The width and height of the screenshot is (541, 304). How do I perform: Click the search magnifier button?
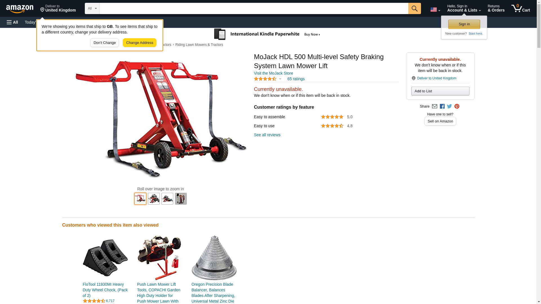tap(414, 8)
